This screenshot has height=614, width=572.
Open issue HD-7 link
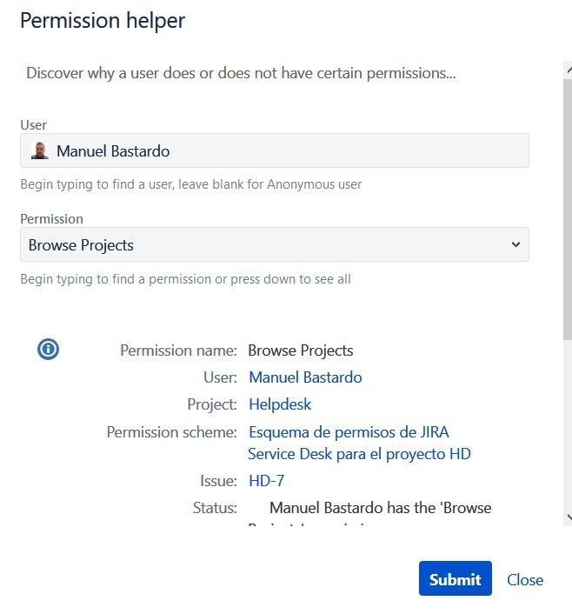pos(267,481)
